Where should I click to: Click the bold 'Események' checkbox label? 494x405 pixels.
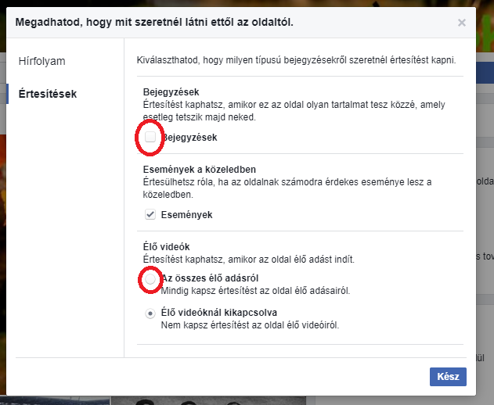point(186,214)
